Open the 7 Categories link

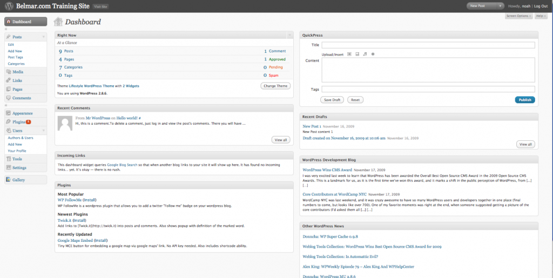[x=71, y=67]
